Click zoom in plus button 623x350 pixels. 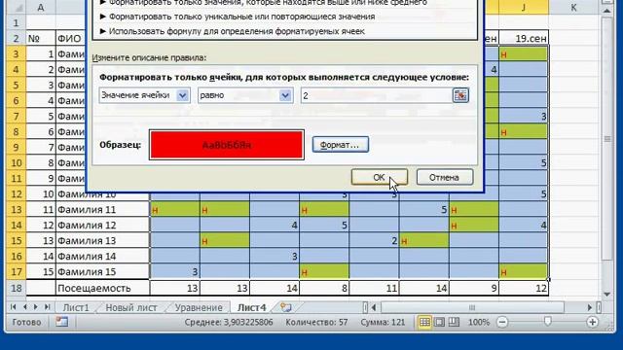592,322
